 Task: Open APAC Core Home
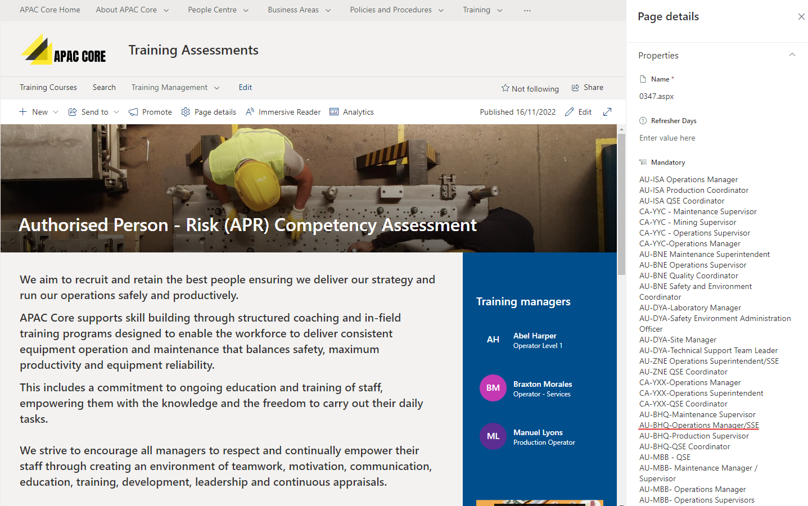tap(50, 10)
